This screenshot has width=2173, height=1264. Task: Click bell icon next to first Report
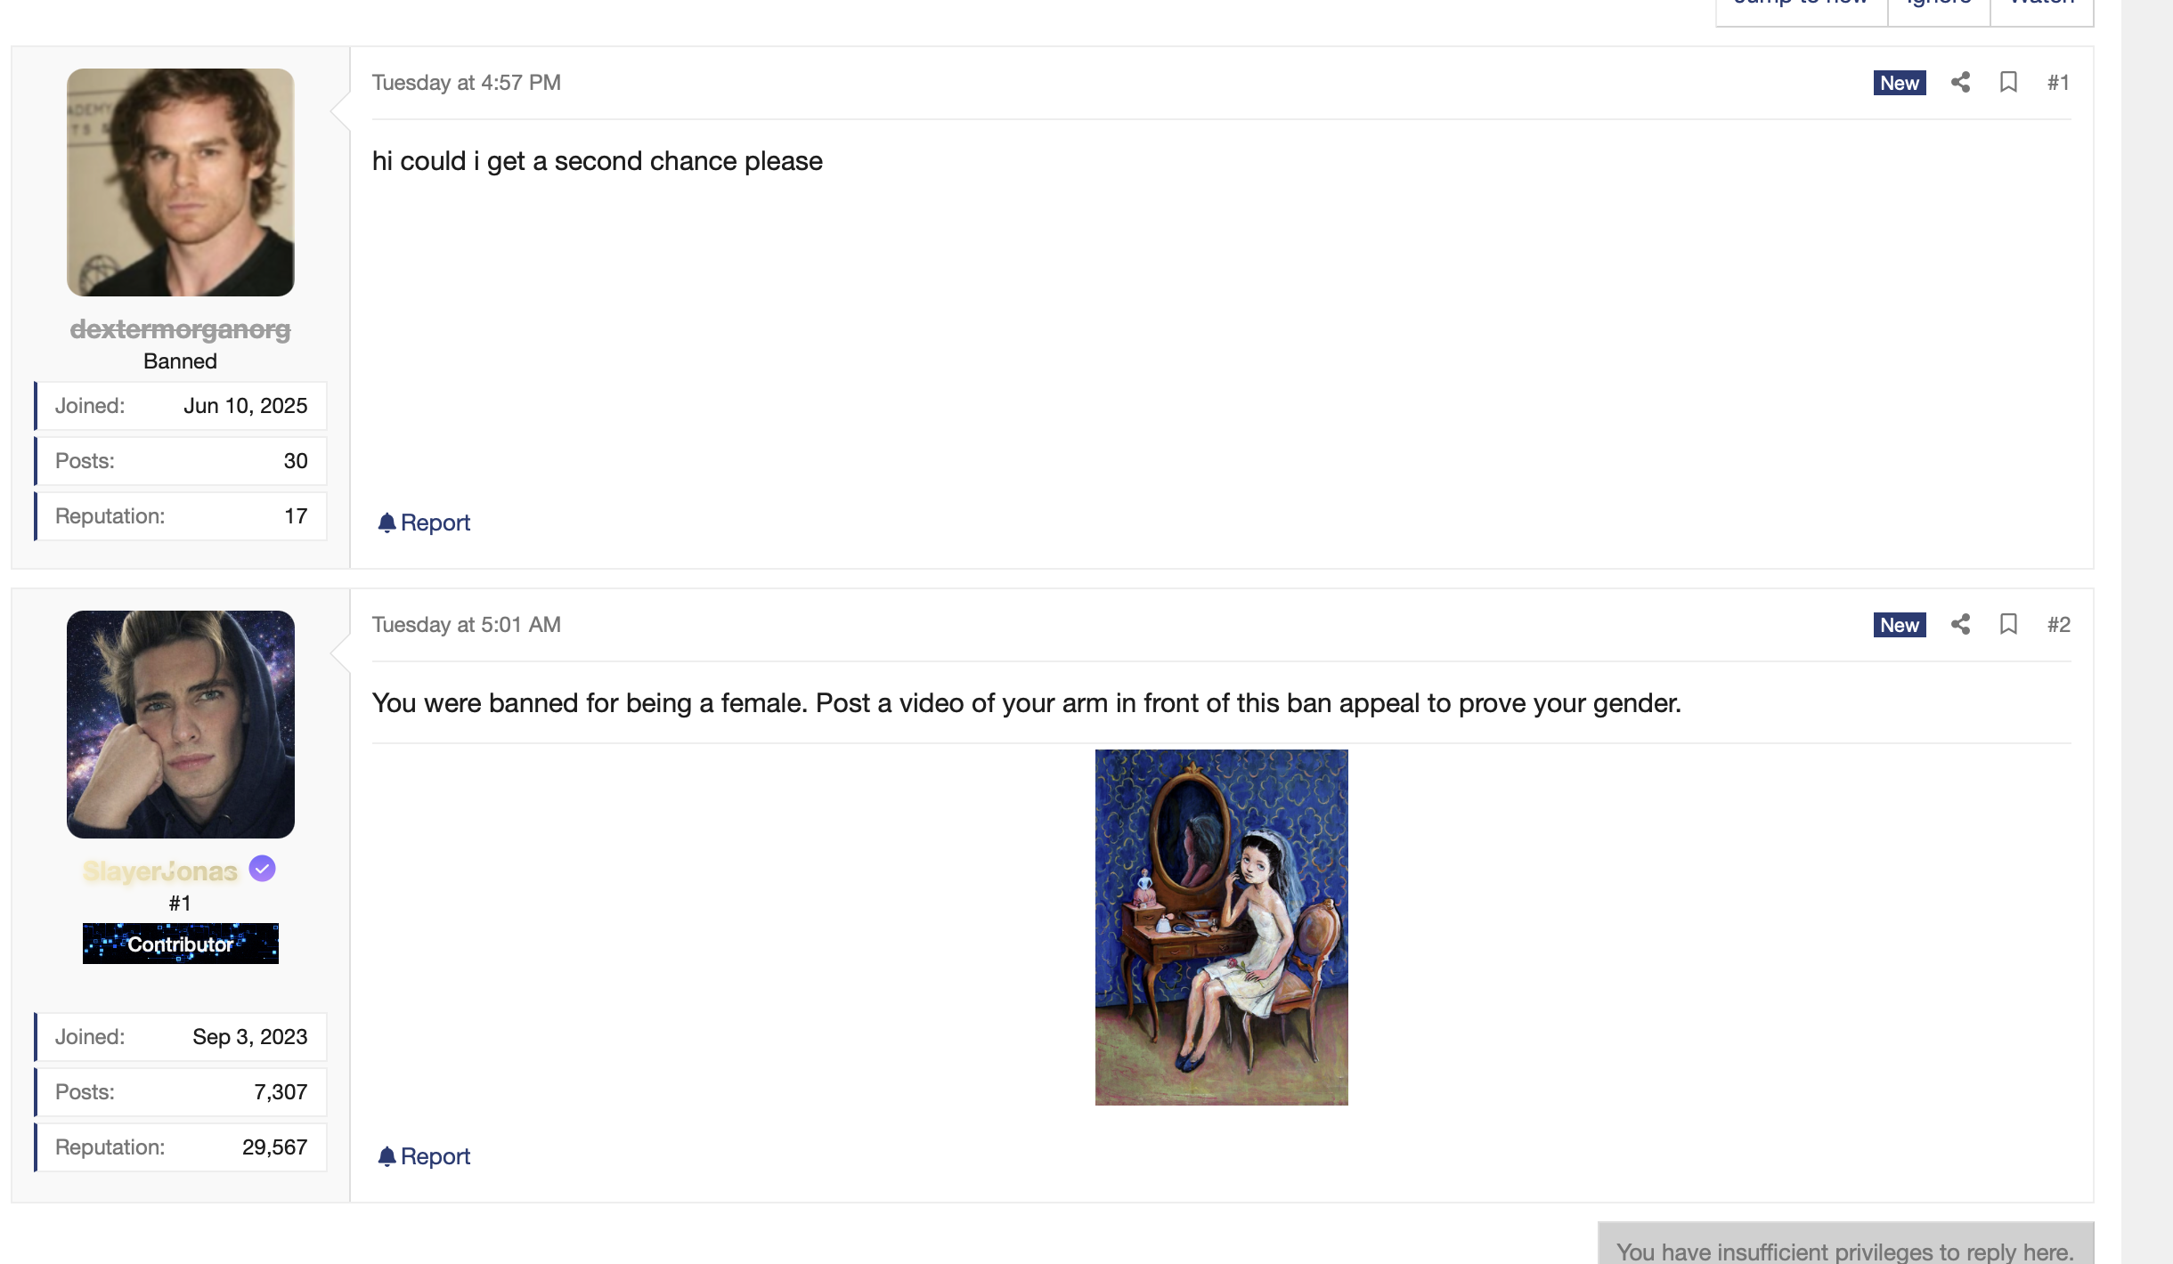pos(387,523)
